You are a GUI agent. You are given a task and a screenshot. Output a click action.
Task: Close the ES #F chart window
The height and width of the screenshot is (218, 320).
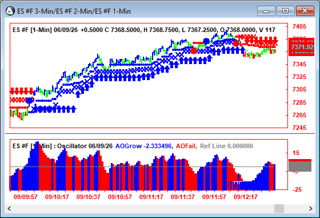[305, 11]
